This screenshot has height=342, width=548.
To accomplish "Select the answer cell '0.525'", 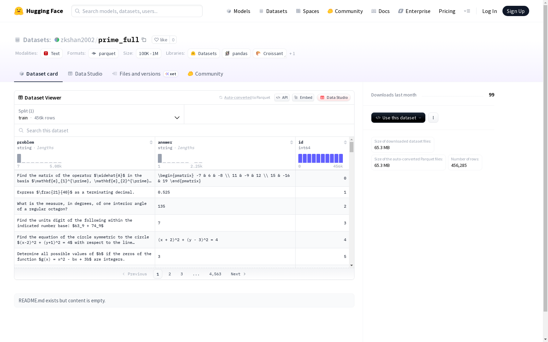I will point(225,192).
